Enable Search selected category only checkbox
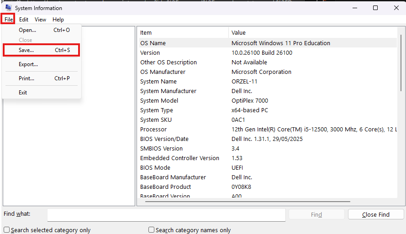 (7, 230)
